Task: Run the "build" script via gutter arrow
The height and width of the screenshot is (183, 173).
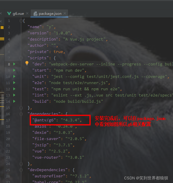Action: click(x=14, y=101)
